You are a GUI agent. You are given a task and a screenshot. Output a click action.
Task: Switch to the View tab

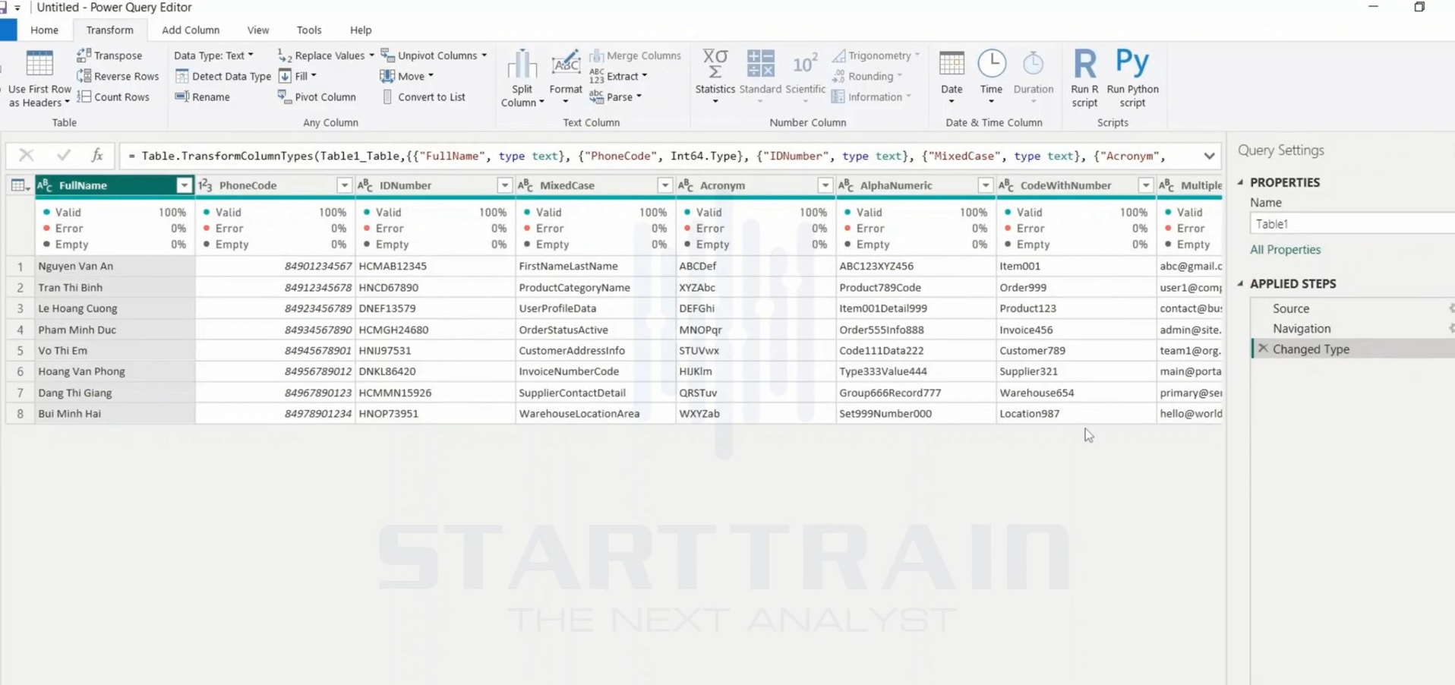point(258,30)
